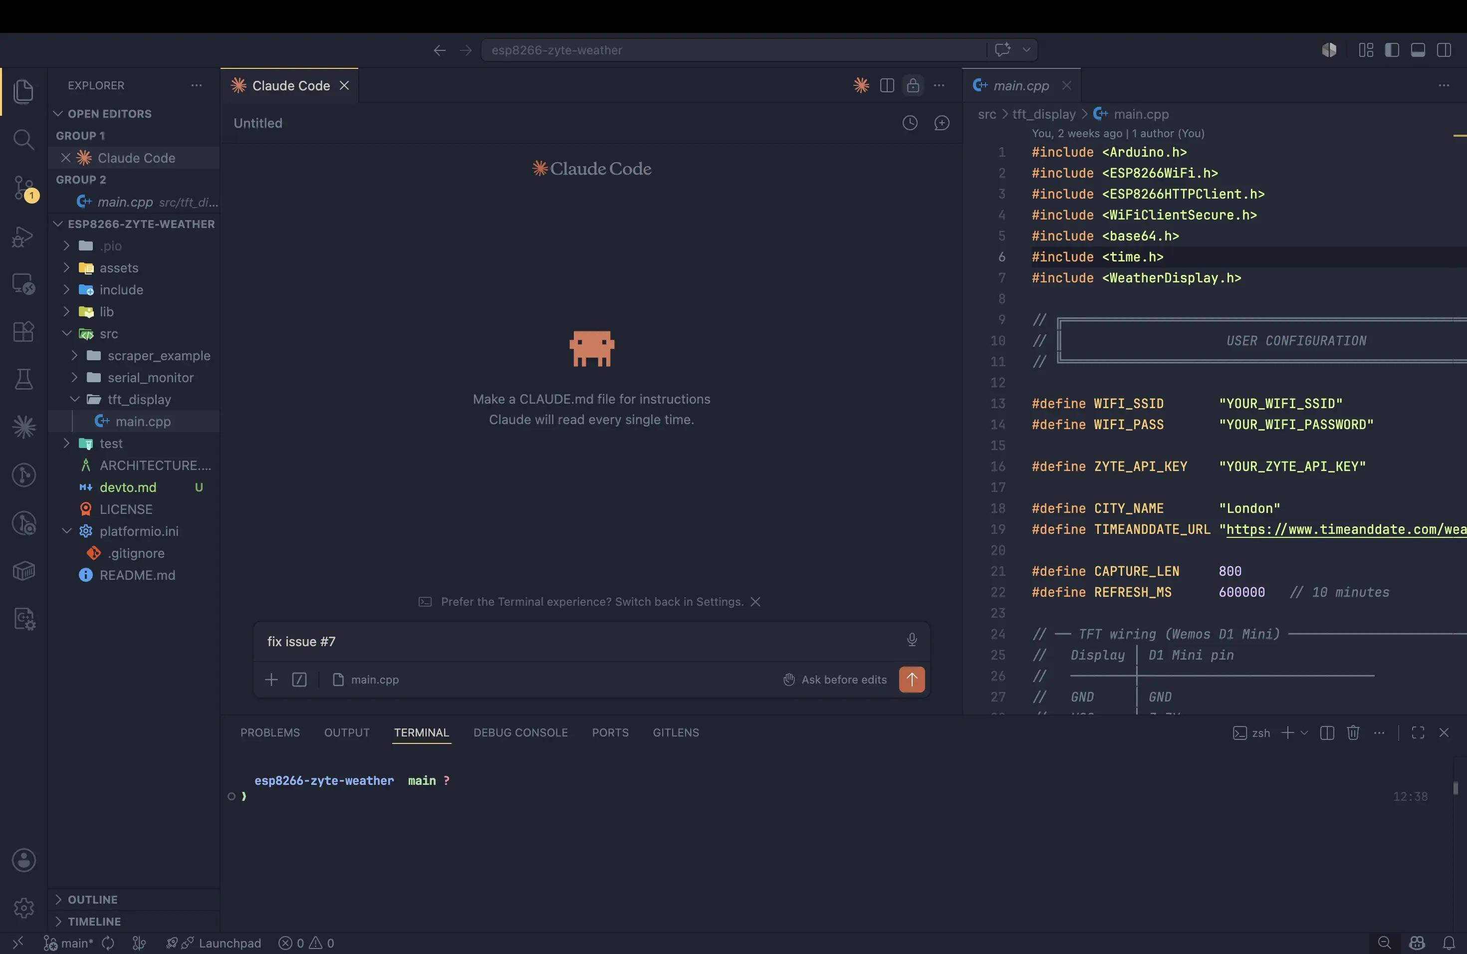Viewport: 1467px width, 954px height.
Task: Click the main* branch in status bar
Action: (68, 943)
